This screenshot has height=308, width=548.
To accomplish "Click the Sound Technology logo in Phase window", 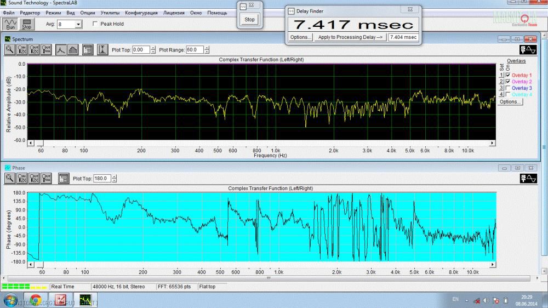I will pyautogui.click(x=528, y=178).
